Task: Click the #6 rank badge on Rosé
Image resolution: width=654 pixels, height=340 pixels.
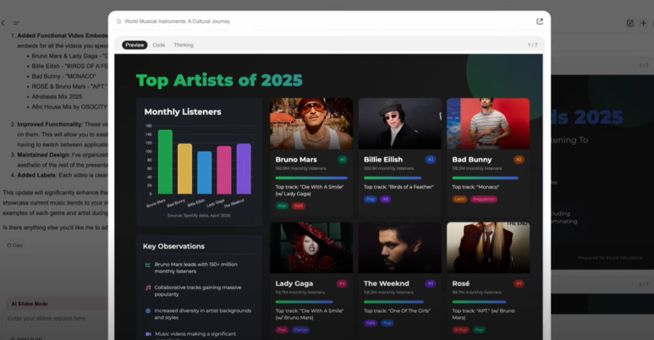Action: 519,283
